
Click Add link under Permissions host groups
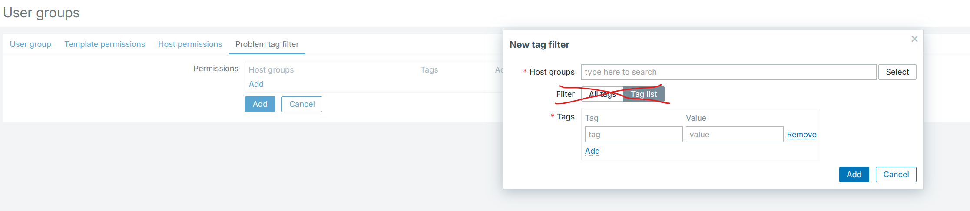click(256, 84)
